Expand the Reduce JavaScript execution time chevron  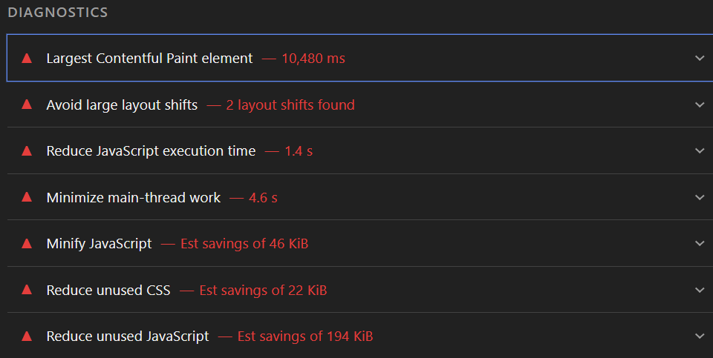point(699,150)
